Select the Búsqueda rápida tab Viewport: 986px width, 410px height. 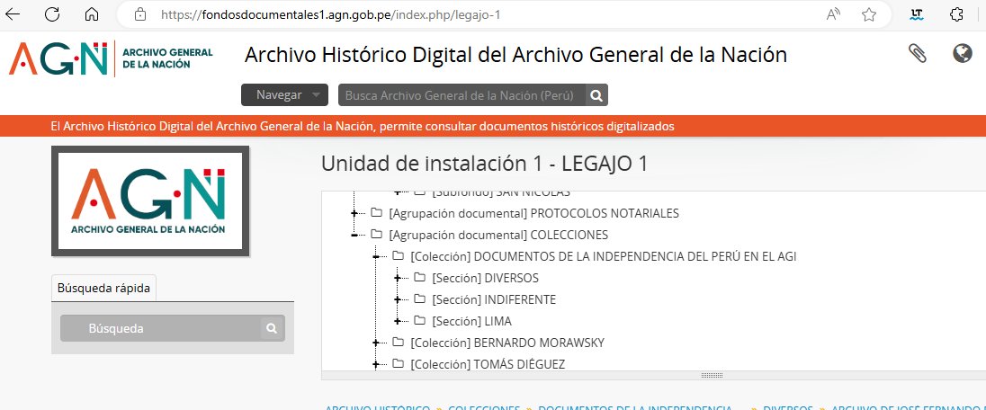[x=103, y=289]
